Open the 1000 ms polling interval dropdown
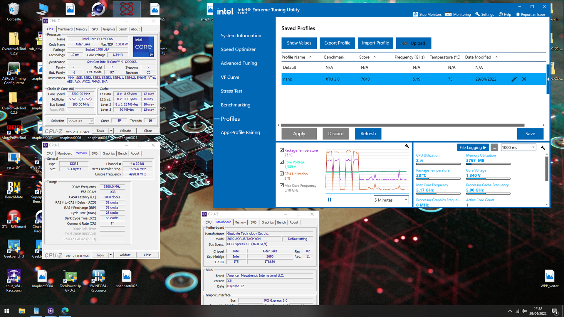The image size is (564, 317). [518, 148]
